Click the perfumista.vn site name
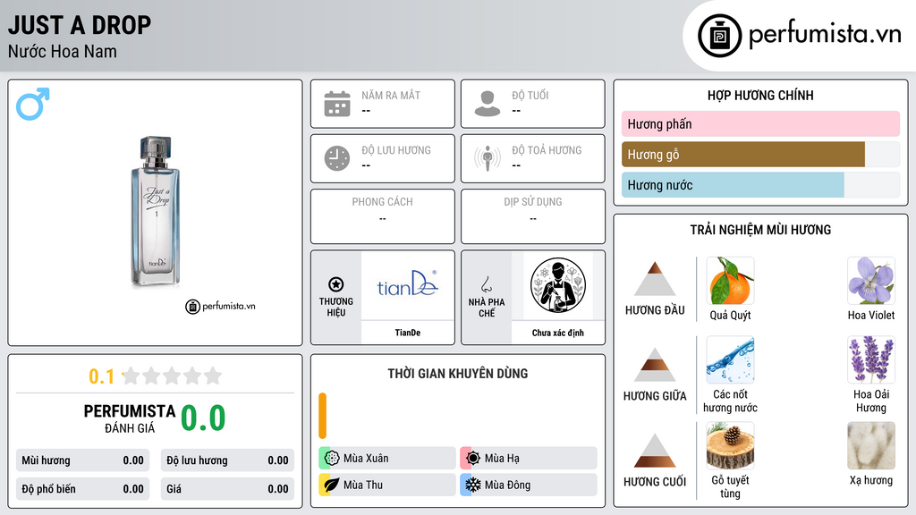Screen dimensions: 916x515 [825, 35]
